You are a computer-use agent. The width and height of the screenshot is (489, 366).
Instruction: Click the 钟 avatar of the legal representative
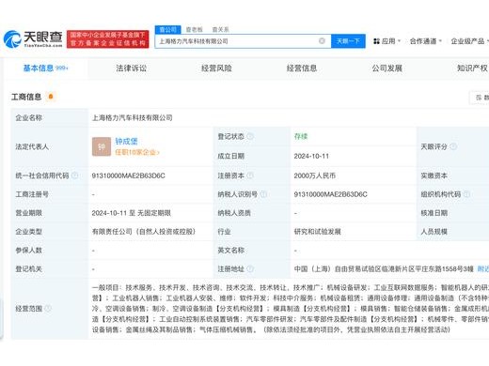102,146
